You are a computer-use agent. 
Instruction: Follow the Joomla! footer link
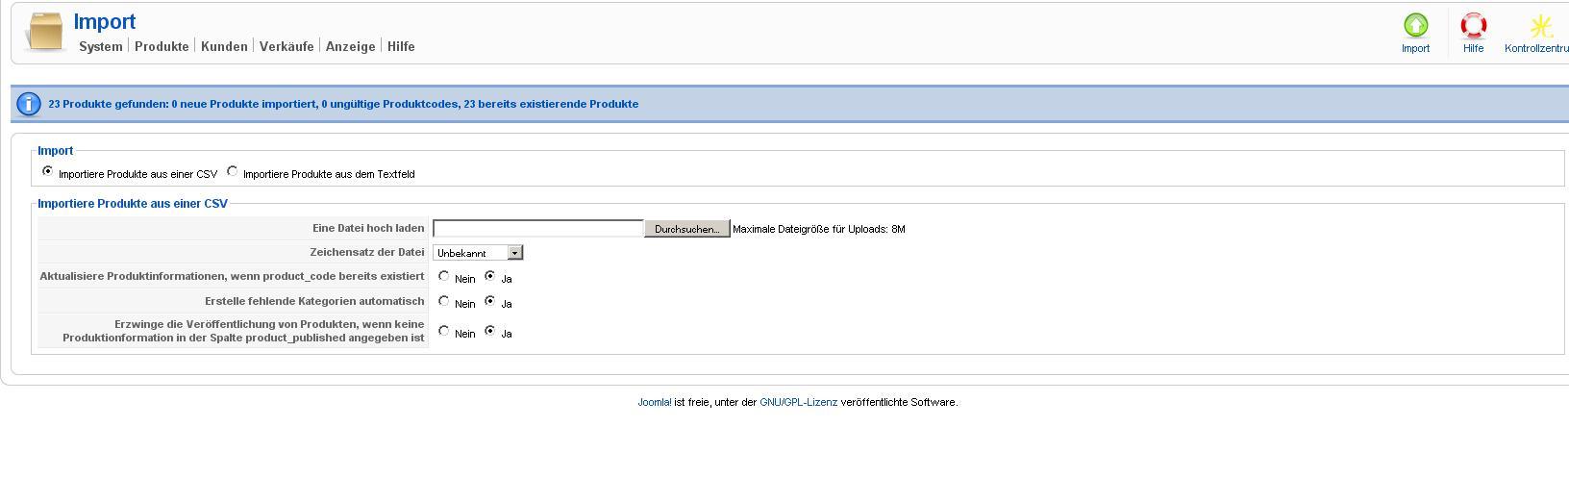(x=654, y=402)
